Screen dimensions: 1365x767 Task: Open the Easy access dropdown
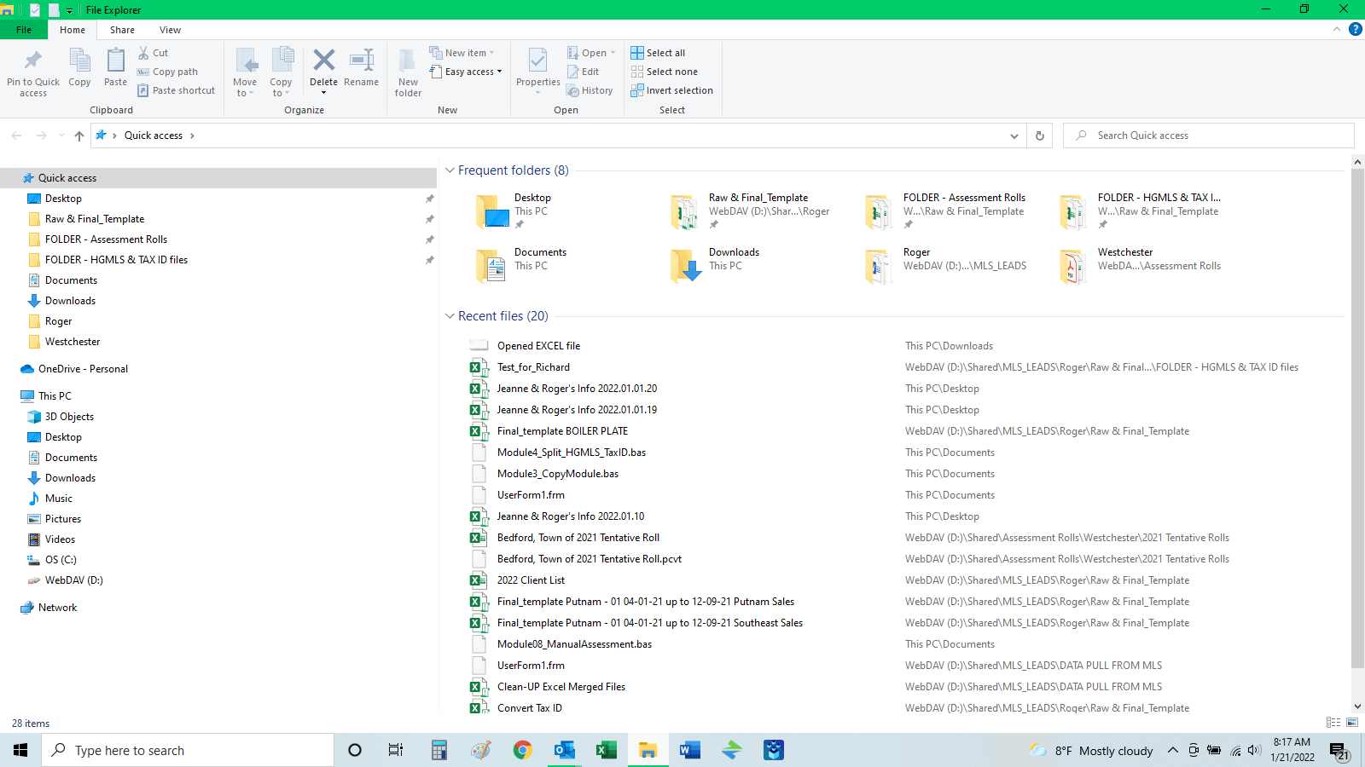pyautogui.click(x=467, y=72)
